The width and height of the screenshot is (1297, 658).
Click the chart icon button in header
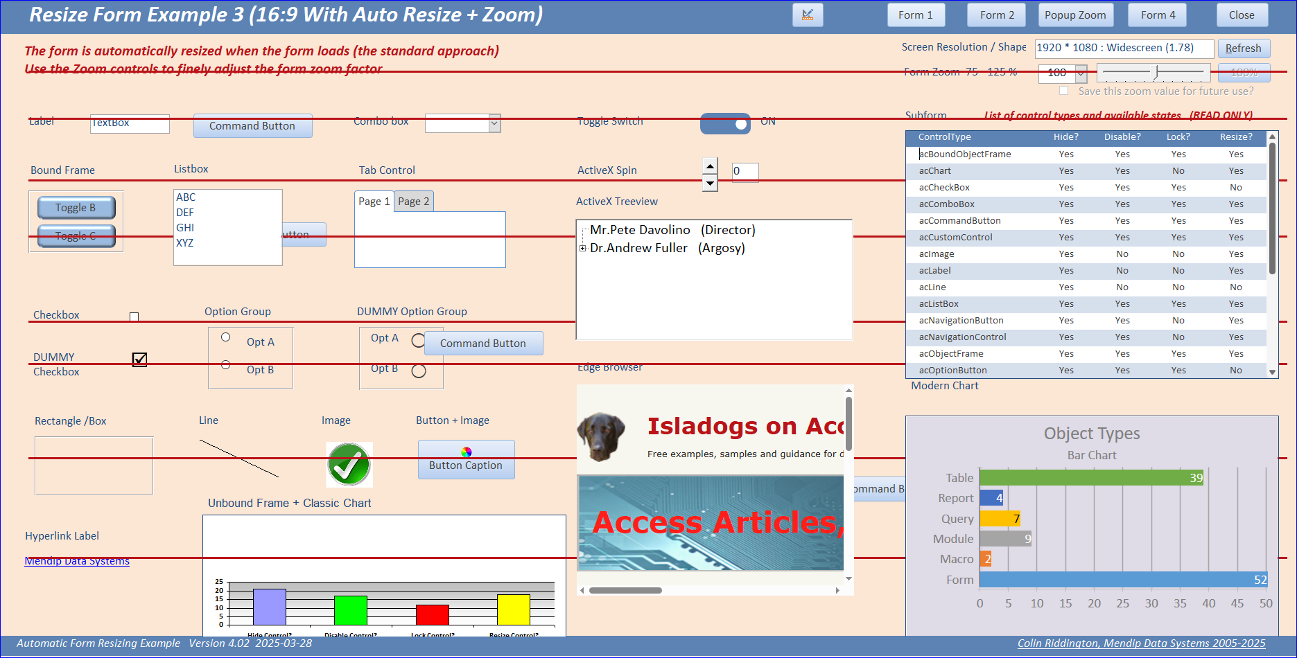tap(808, 15)
